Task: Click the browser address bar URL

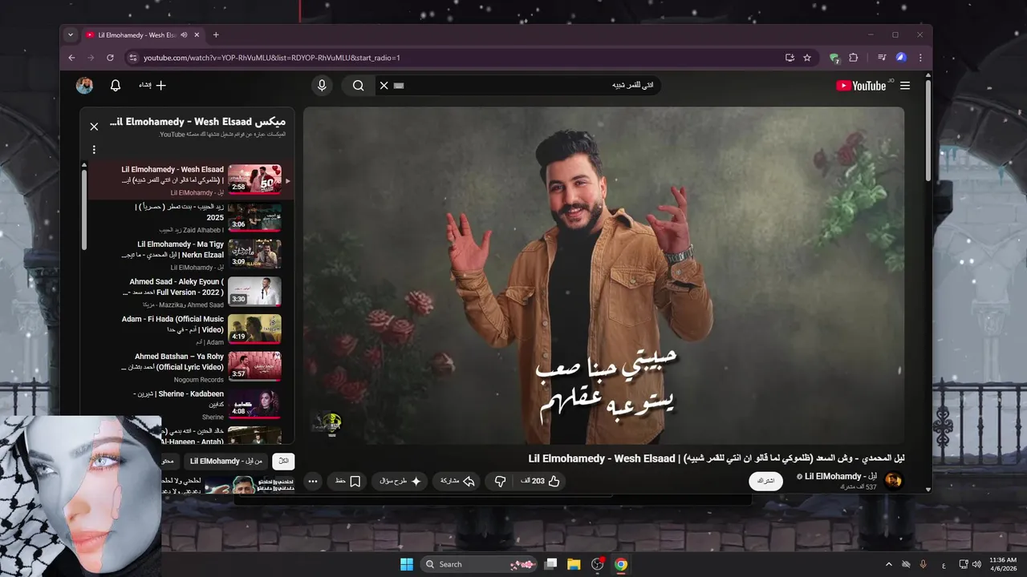Action: (272, 58)
